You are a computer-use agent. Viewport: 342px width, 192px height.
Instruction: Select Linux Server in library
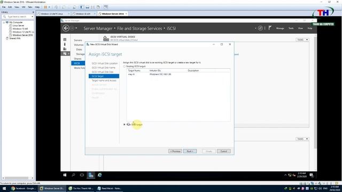(x=18, y=26)
